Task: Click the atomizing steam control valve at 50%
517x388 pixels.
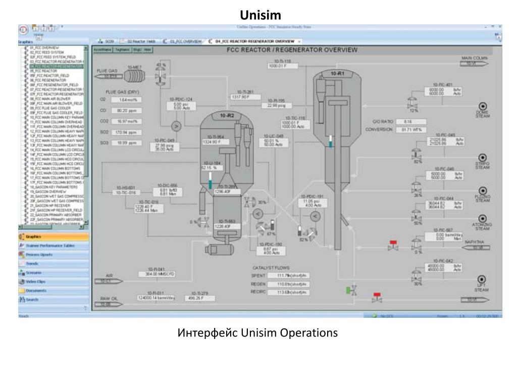Action: click(x=417, y=215)
